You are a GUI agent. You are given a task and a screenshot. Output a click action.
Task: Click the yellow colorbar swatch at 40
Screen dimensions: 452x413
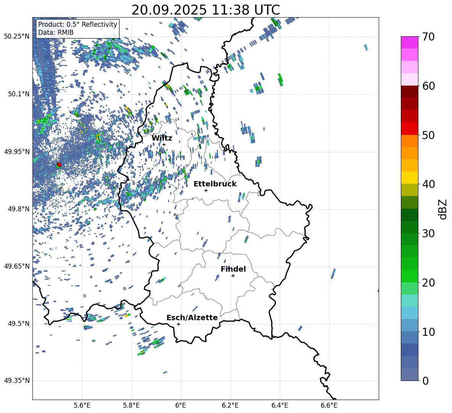tap(409, 178)
